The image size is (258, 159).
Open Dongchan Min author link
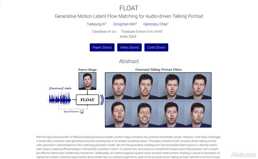coord(125,24)
